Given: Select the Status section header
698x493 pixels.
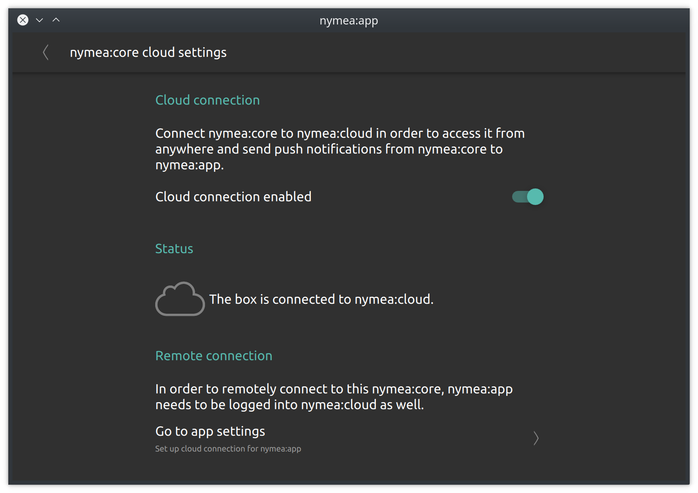Looking at the screenshot, I should (174, 249).
